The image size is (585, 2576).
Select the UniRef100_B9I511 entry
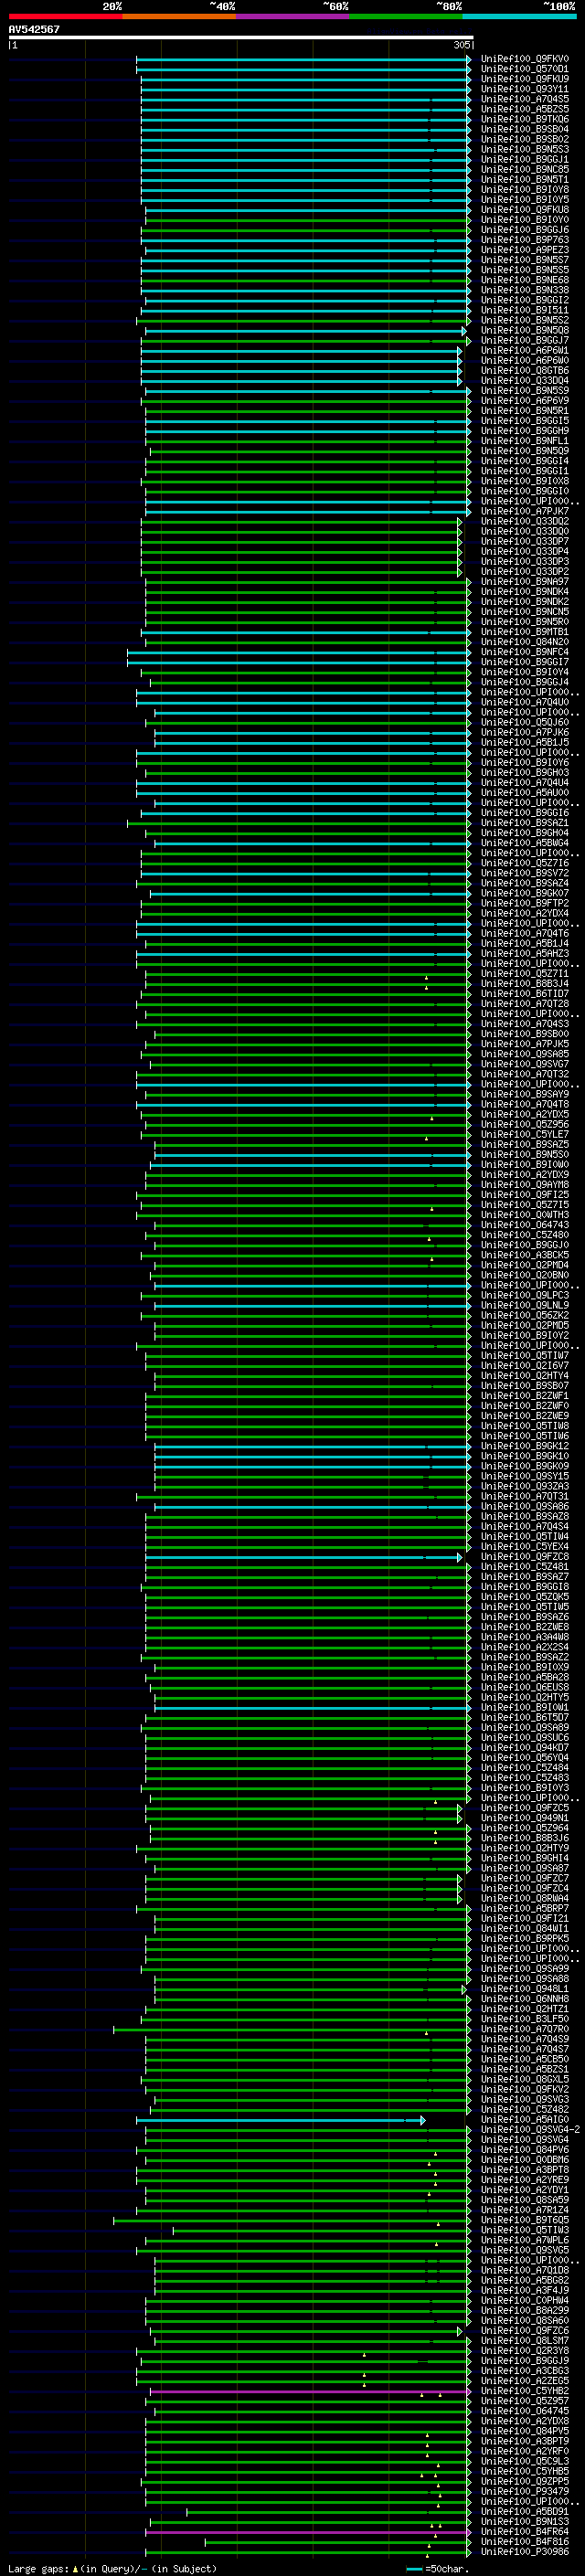tap(525, 310)
